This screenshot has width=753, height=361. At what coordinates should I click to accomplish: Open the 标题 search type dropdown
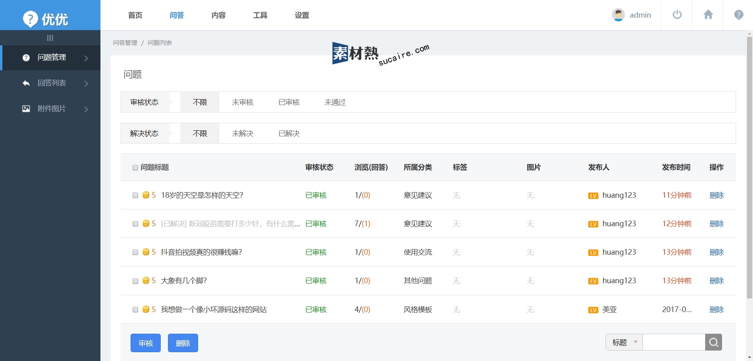tap(624, 342)
